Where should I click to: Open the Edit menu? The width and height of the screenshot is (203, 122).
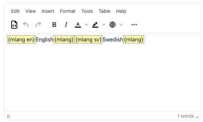pyautogui.click(x=15, y=11)
